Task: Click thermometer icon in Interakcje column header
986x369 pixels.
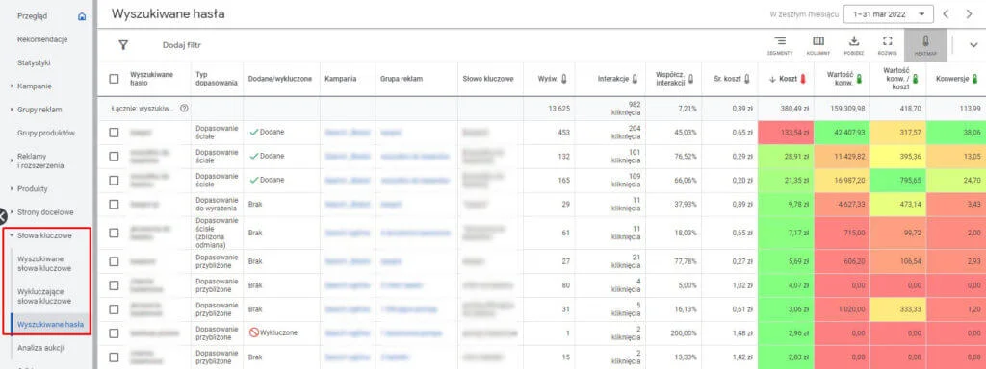Action: 636,79
